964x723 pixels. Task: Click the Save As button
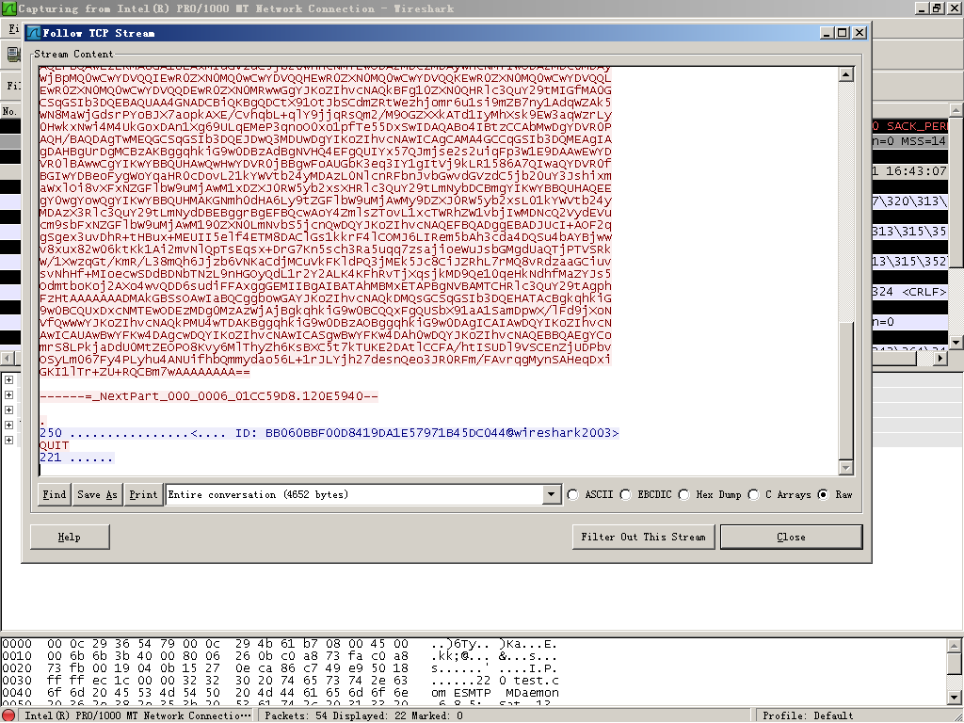pyautogui.click(x=97, y=495)
